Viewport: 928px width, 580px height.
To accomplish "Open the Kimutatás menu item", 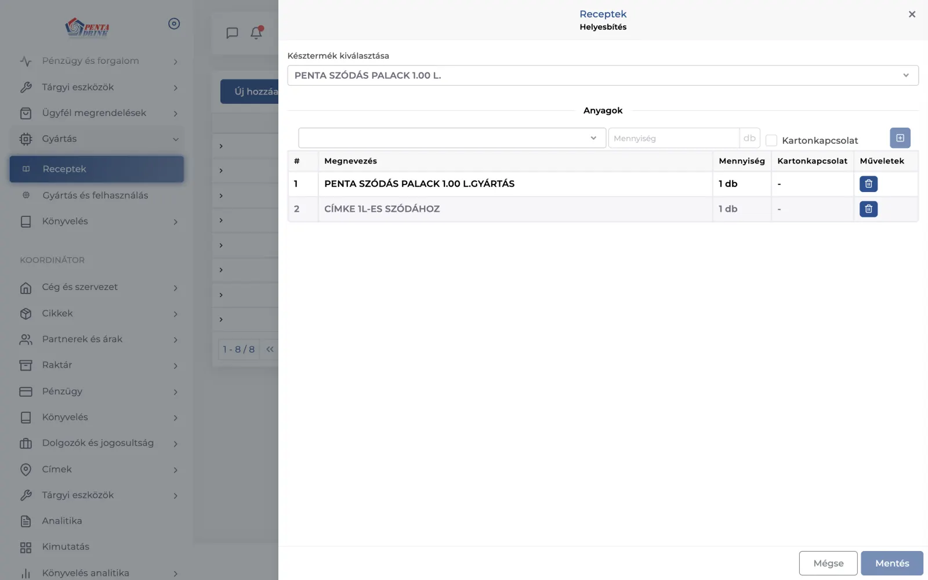I will point(97,547).
